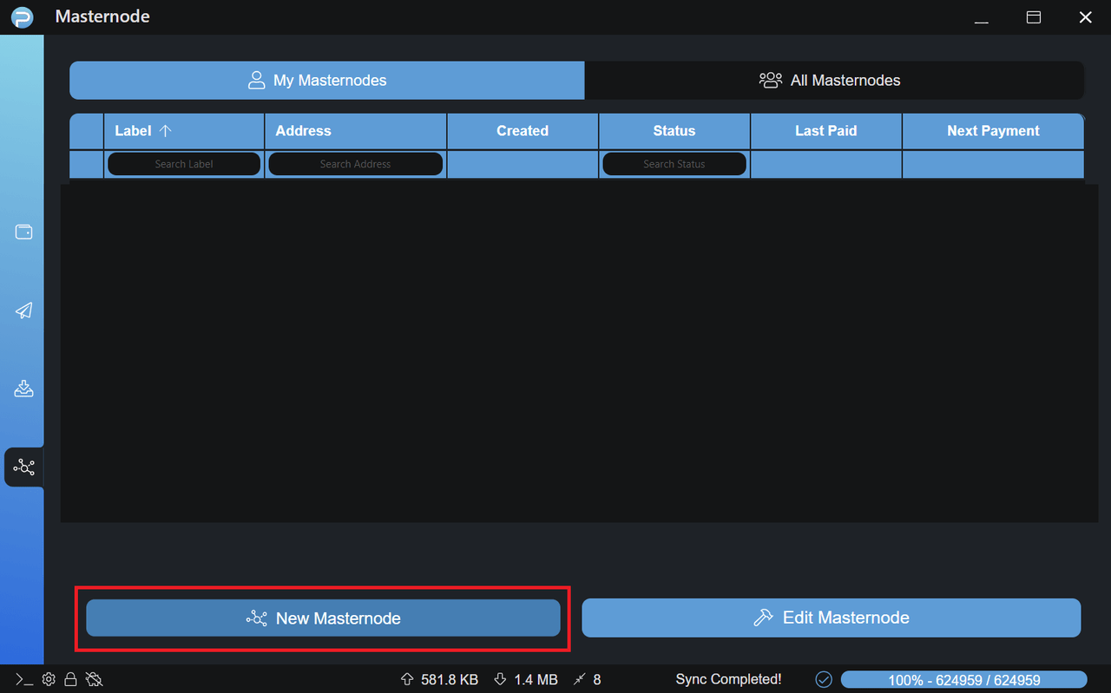Click the sync completed checkmark icon
This screenshot has width=1111, height=693.
pos(824,679)
